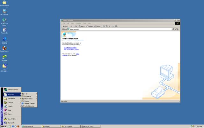The image size is (204, 128).
Task: Click the system tray clock
Action: click(199, 127)
